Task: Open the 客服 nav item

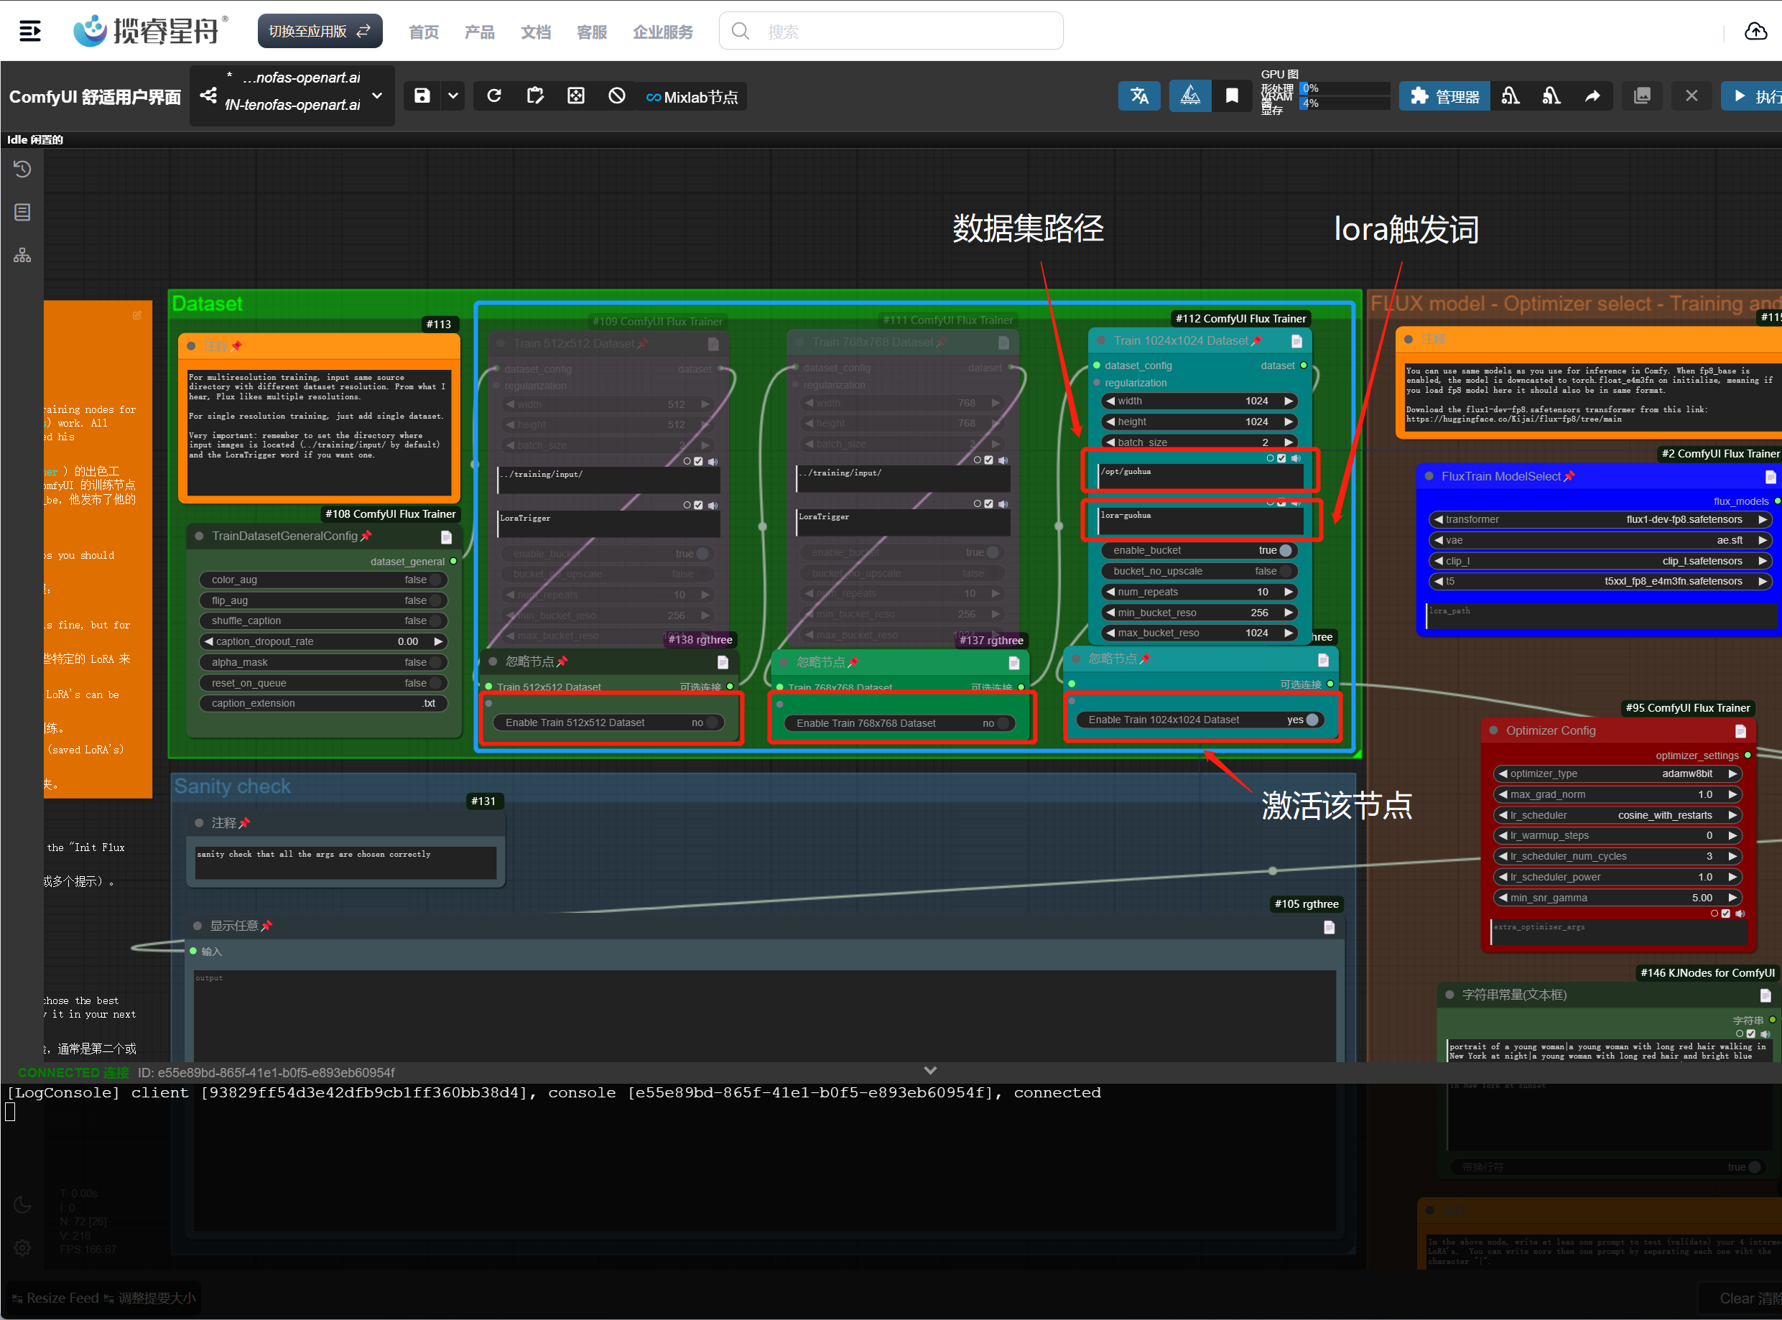Action: point(591,32)
